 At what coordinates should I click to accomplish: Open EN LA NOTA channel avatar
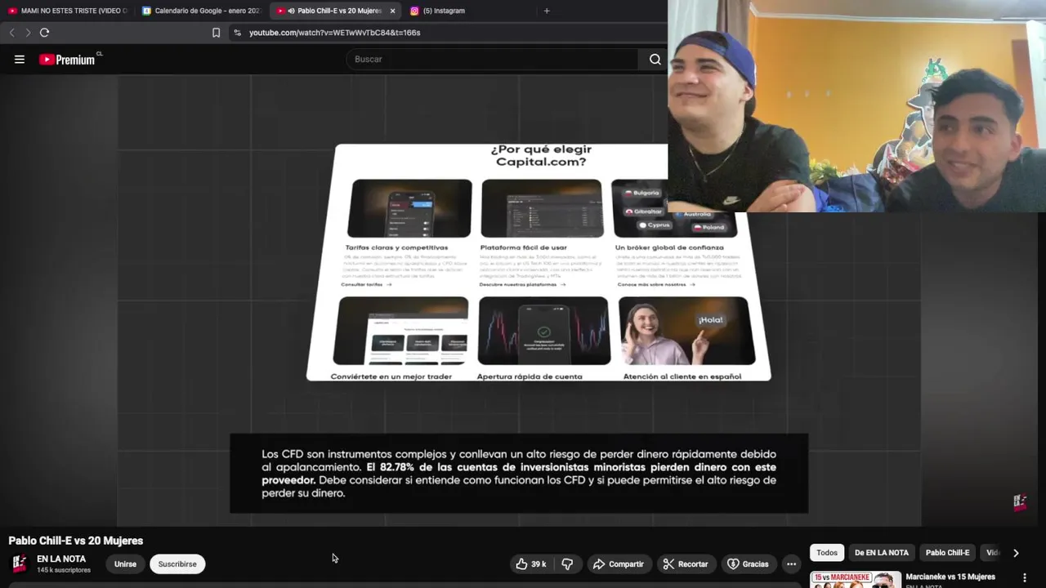click(20, 563)
